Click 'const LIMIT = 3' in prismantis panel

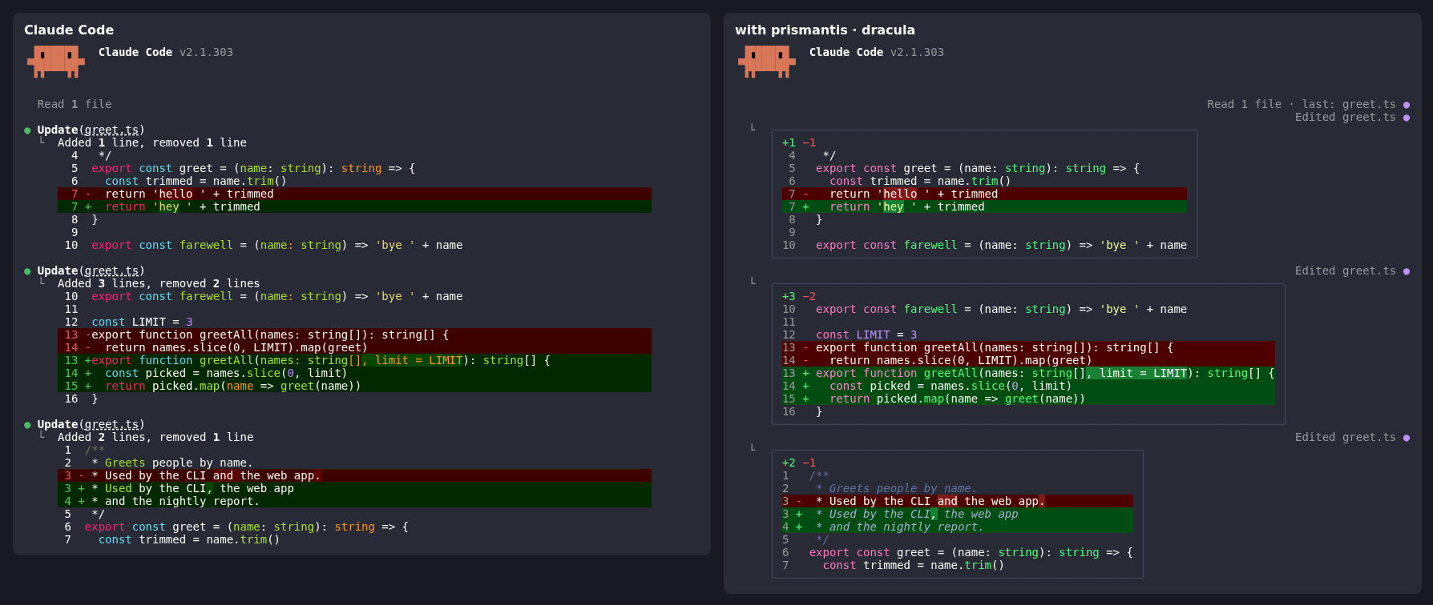coord(866,335)
